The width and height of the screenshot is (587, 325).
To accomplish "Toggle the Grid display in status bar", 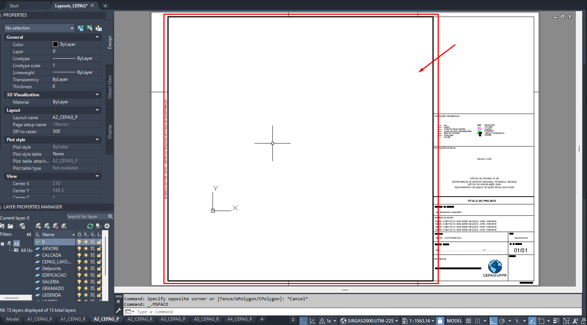I will tap(468, 321).
